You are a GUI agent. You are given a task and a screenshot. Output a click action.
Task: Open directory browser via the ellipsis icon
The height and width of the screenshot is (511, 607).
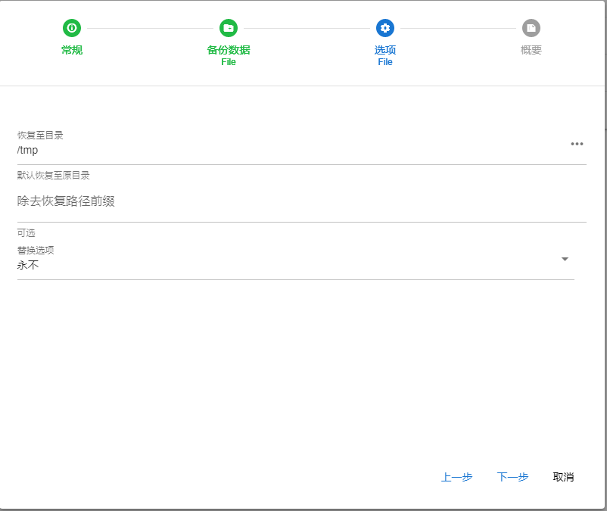[577, 144]
